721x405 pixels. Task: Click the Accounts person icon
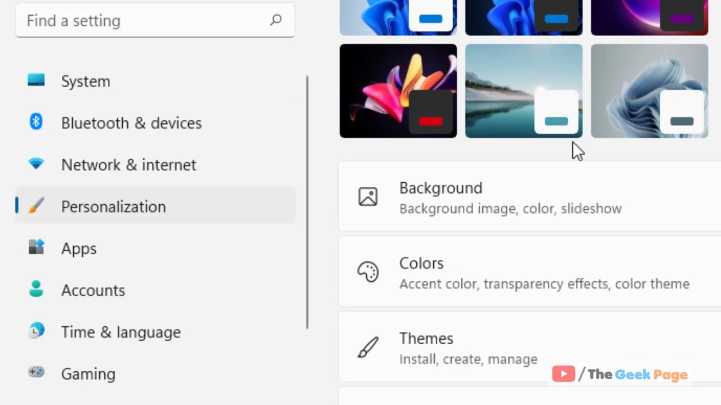tap(36, 289)
